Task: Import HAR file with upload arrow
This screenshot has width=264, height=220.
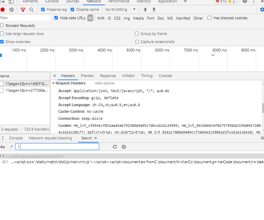Action: [x=145, y=9]
